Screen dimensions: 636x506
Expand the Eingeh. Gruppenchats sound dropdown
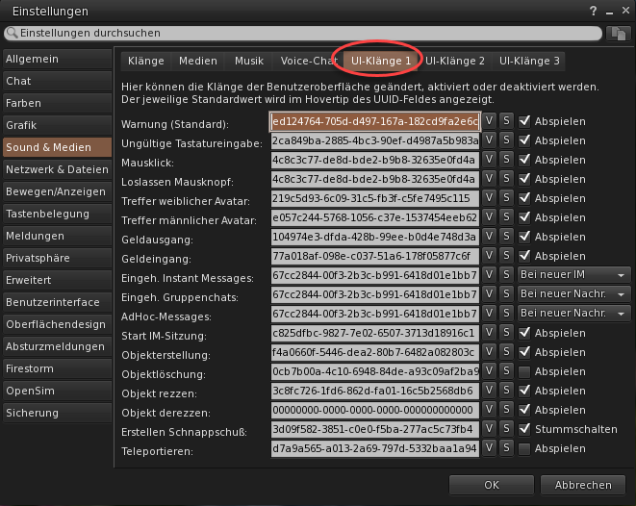click(x=574, y=294)
